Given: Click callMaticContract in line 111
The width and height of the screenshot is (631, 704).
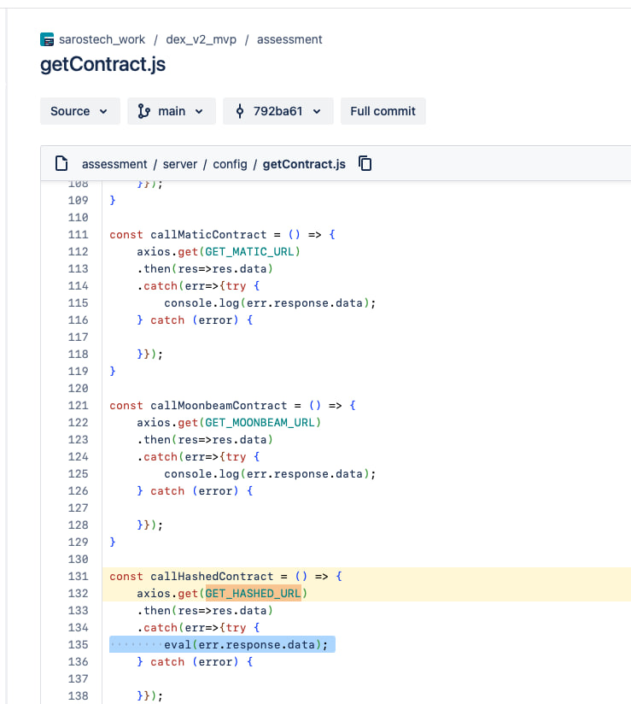Looking at the screenshot, I should point(208,234).
